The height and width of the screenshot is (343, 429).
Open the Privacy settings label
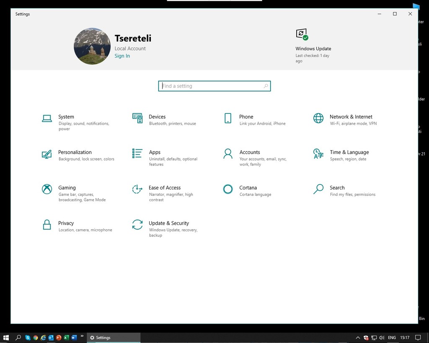[66, 223]
